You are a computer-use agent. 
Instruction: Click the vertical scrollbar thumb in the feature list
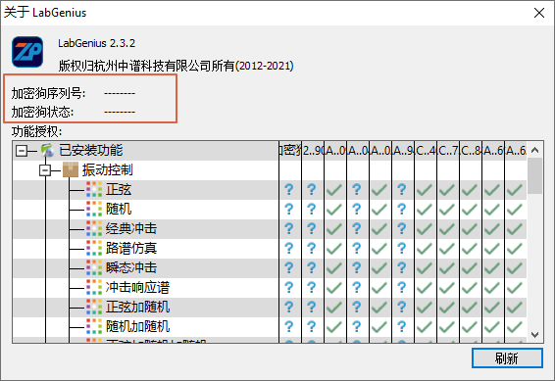click(534, 176)
